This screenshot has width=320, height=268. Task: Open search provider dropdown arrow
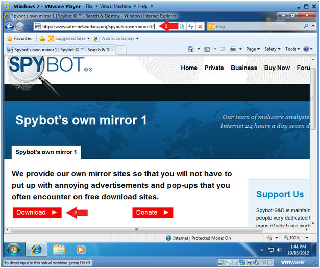[x=313, y=26]
